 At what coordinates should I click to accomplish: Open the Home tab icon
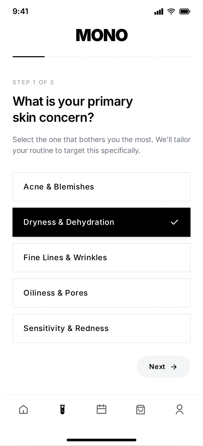point(23,409)
